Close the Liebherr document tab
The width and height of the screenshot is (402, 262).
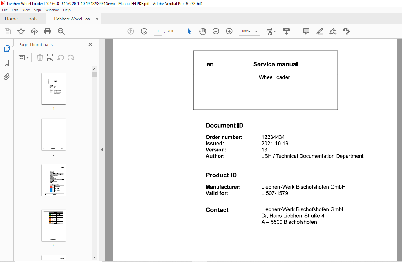click(x=97, y=19)
